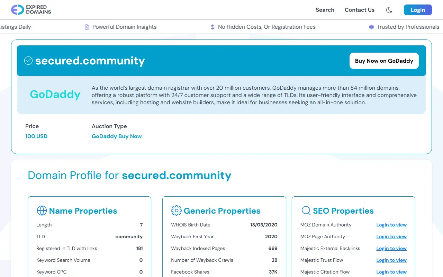The image size is (443, 277).
Task: Click the magnifier icon in SEO Properties
Action: (x=306, y=211)
